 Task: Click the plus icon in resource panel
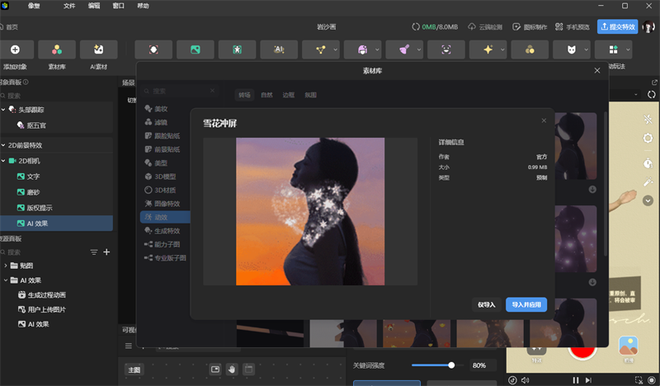106,252
